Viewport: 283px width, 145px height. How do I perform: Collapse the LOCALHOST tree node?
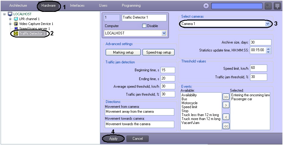pos(4,14)
